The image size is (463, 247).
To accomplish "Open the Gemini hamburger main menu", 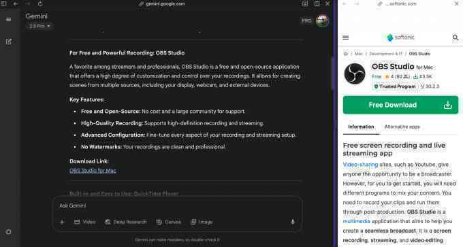I will pos(8,20).
